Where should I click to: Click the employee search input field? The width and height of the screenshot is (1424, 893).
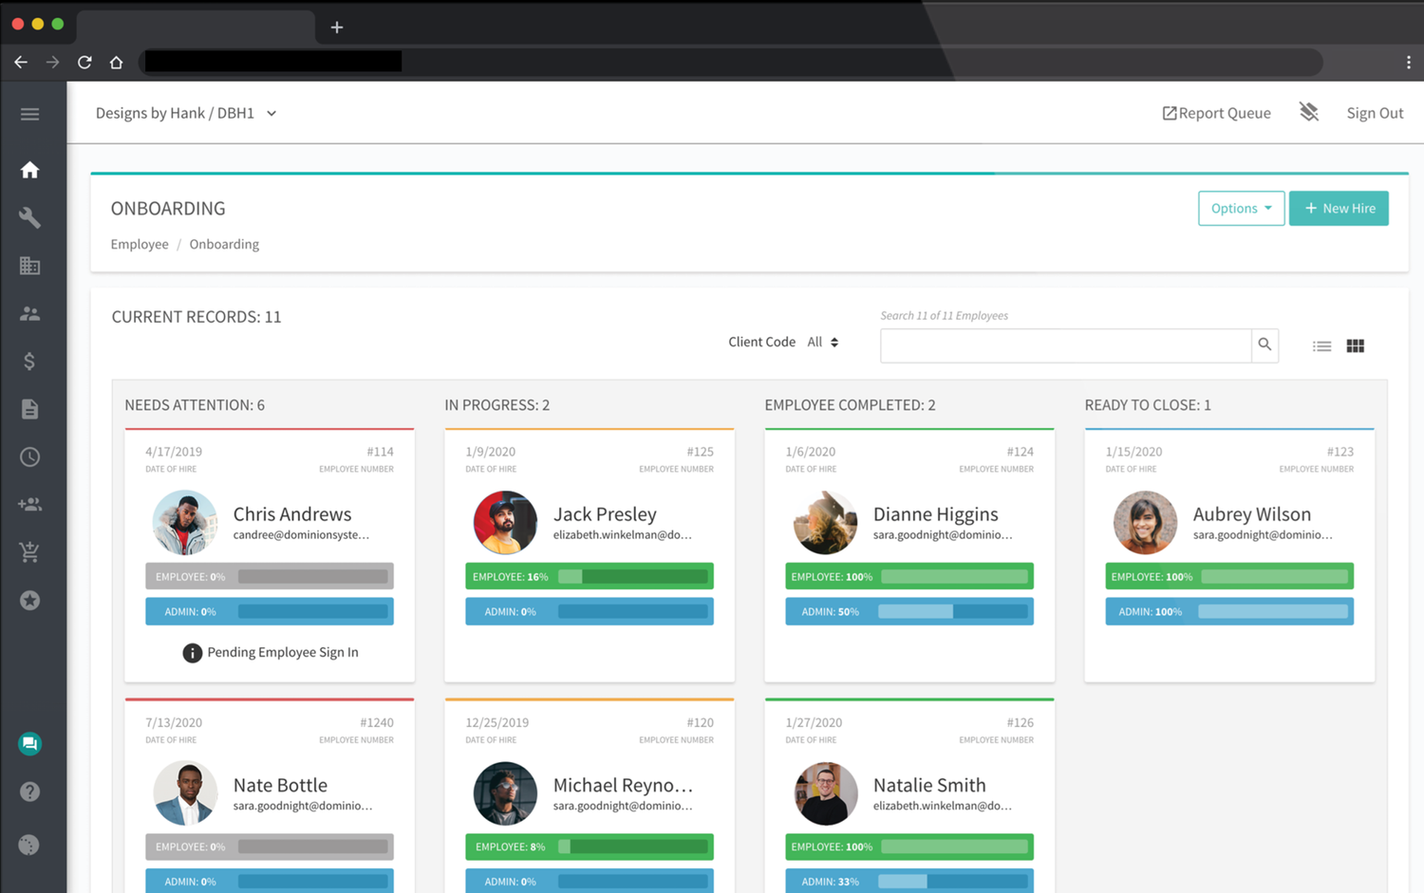(1065, 345)
